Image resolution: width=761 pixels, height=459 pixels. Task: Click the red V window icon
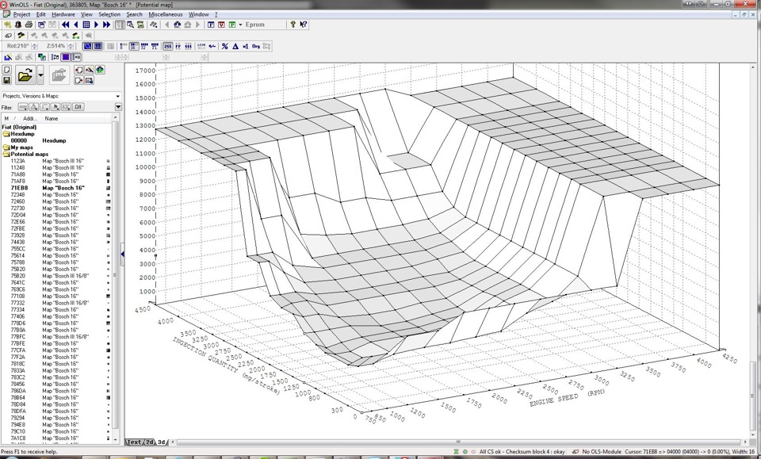(x=221, y=25)
